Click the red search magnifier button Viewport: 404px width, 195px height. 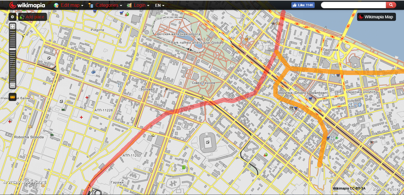click(391, 5)
